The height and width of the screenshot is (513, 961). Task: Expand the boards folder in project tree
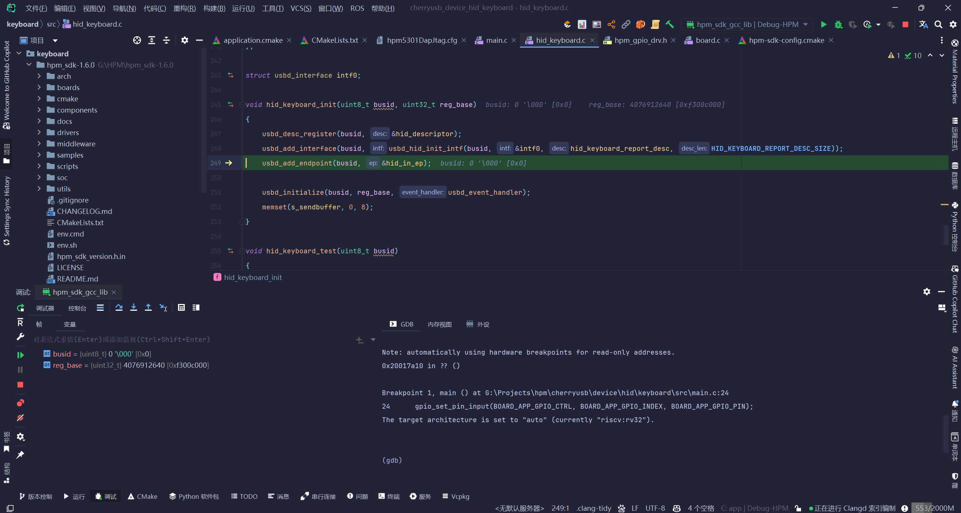point(39,87)
